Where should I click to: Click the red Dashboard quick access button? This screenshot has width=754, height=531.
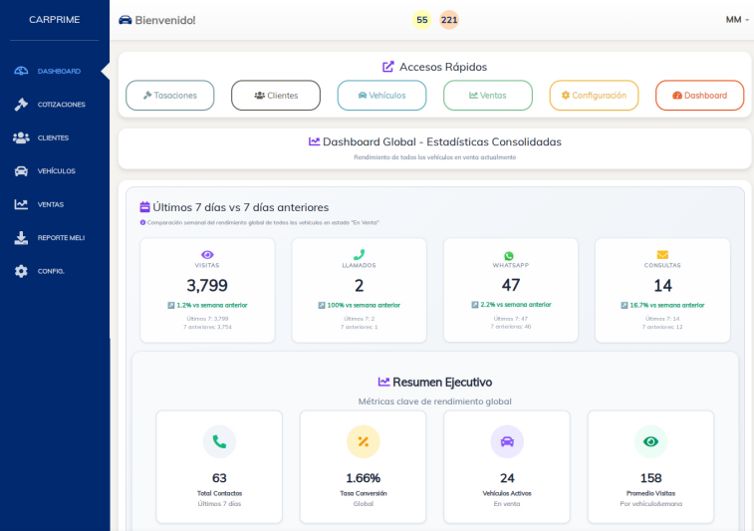click(x=699, y=96)
